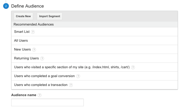Choose the All Users audience
The width and height of the screenshot is (186, 112).
coord(94,40)
